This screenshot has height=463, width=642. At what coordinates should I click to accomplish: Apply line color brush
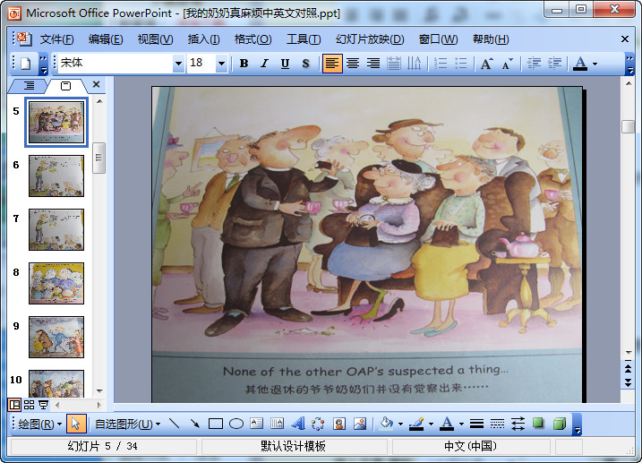[416, 424]
